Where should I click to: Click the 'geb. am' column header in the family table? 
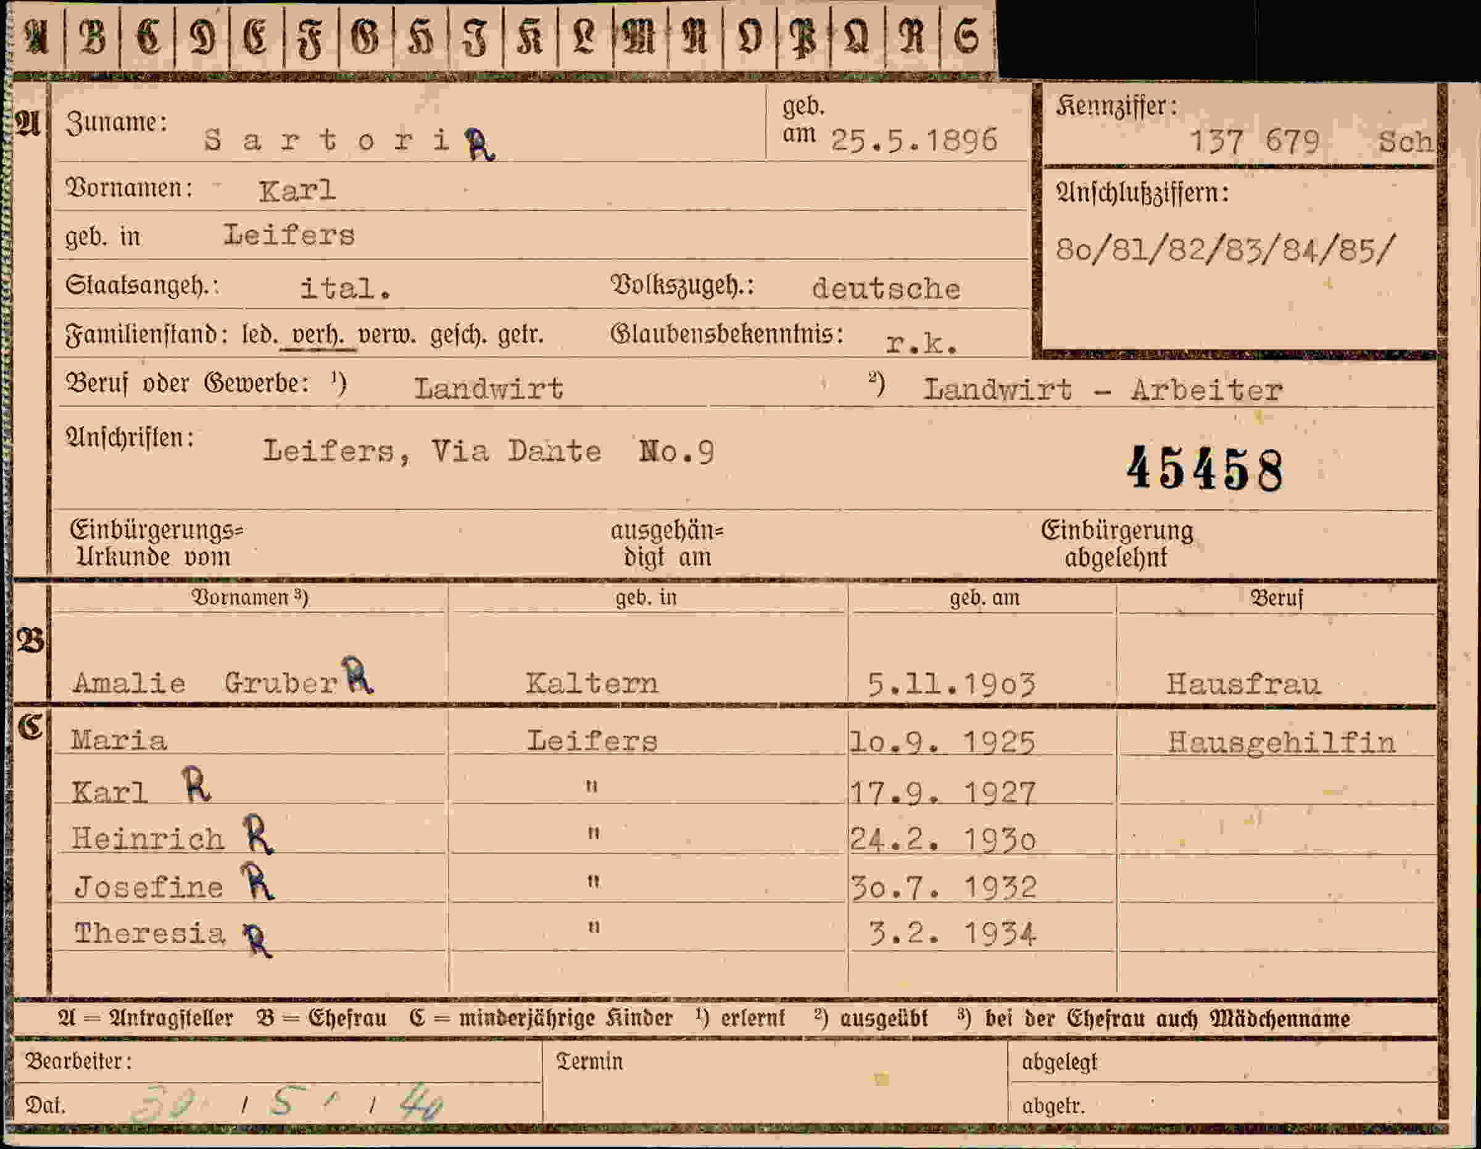[984, 598]
